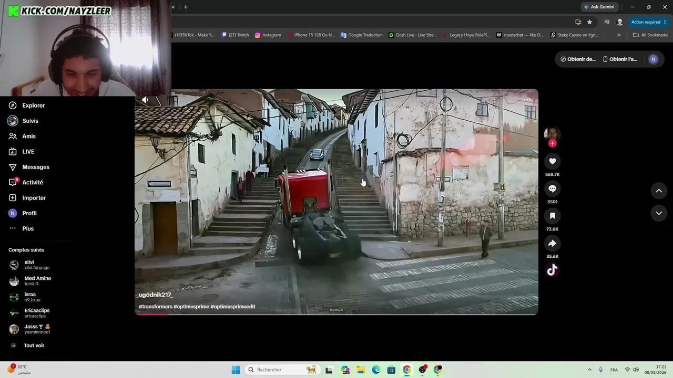
Task: Click the Action required button
Action: [649, 22]
